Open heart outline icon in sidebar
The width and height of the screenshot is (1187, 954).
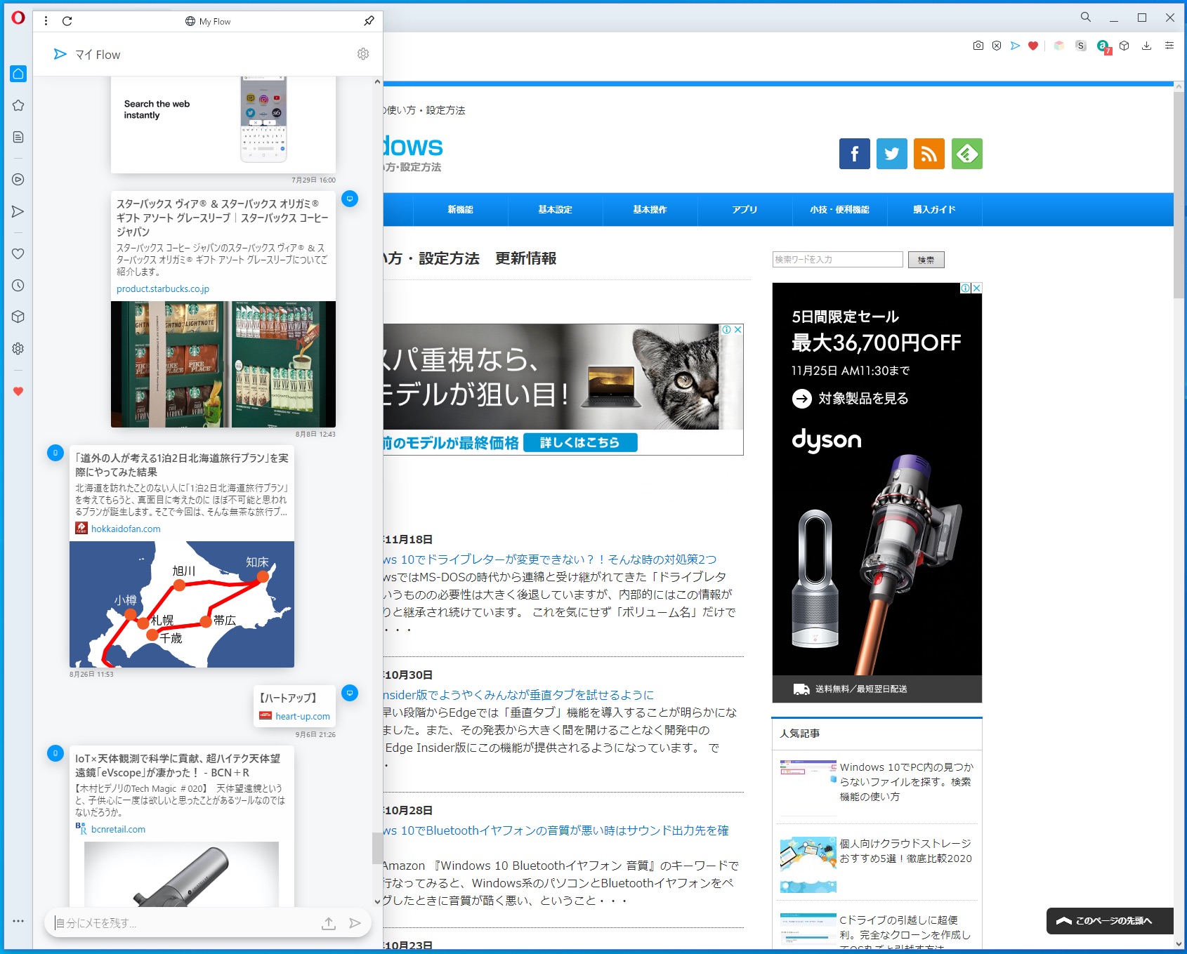[18, 253]
